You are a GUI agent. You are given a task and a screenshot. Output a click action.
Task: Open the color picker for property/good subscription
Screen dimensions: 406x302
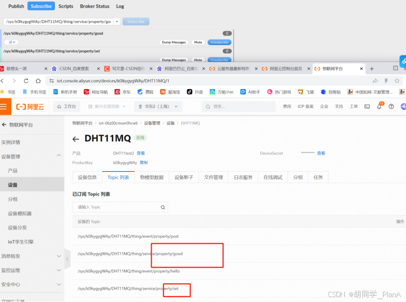pos(12,42)
